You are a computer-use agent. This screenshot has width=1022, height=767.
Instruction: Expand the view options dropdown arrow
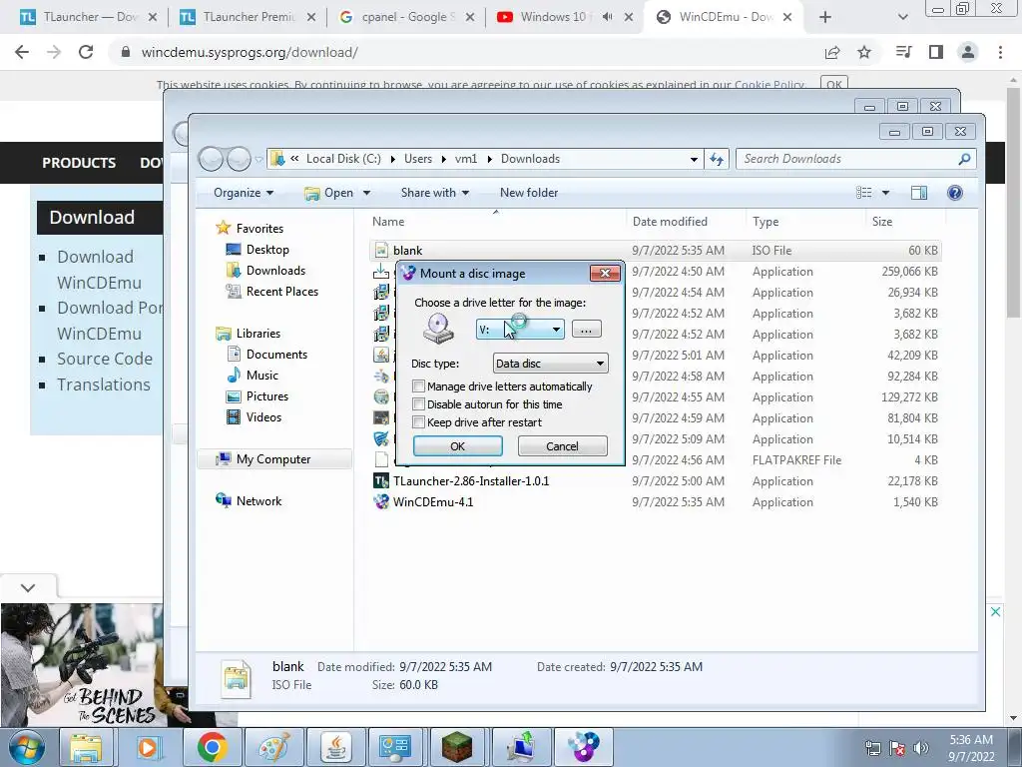(885, 193)
